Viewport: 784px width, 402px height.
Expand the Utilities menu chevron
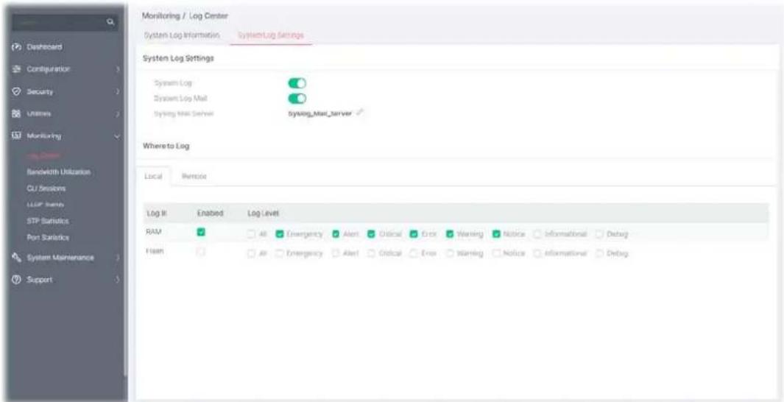pos(118,115)
